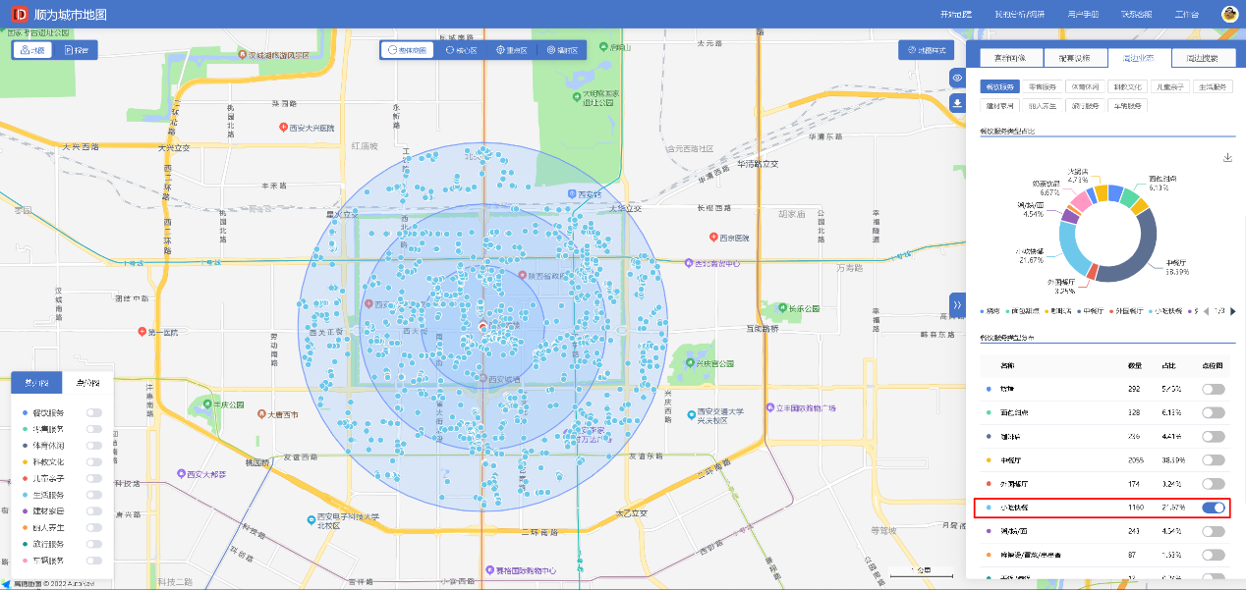Download the 餐饮服务 donut chart
1246x590 pixels.
point(1227,158)
